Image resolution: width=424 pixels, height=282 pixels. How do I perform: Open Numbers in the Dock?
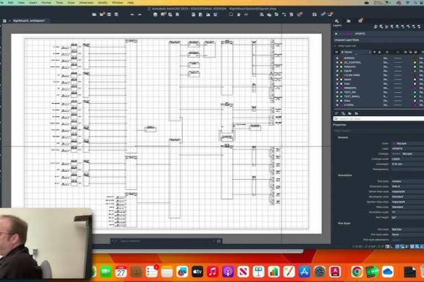[274, 272]
